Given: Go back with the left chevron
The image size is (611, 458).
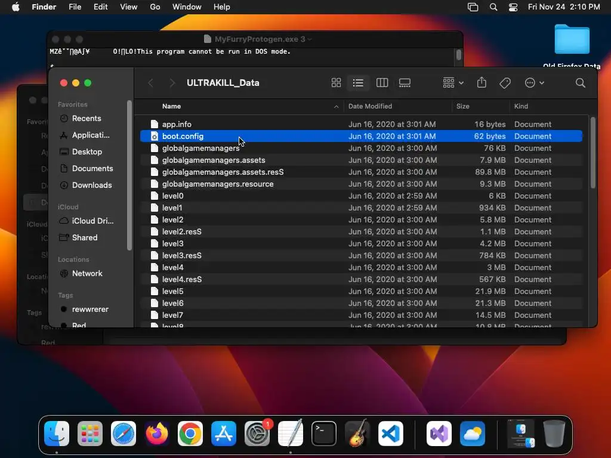Looking at the screenshot, I should coord(151,82).
